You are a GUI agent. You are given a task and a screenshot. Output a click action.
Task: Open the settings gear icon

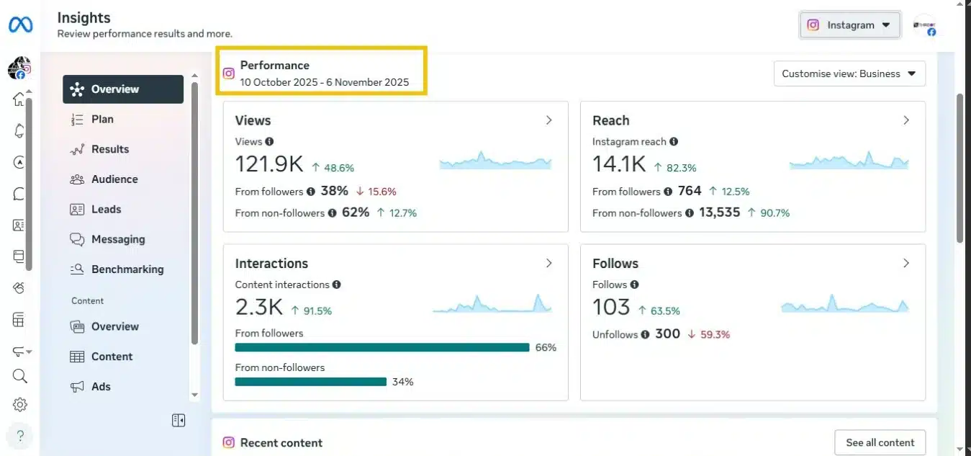pyautogui.click(x=19, y=405)
